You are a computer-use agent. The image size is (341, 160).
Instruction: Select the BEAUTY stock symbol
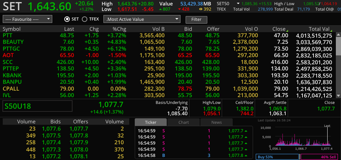[13, 42]
